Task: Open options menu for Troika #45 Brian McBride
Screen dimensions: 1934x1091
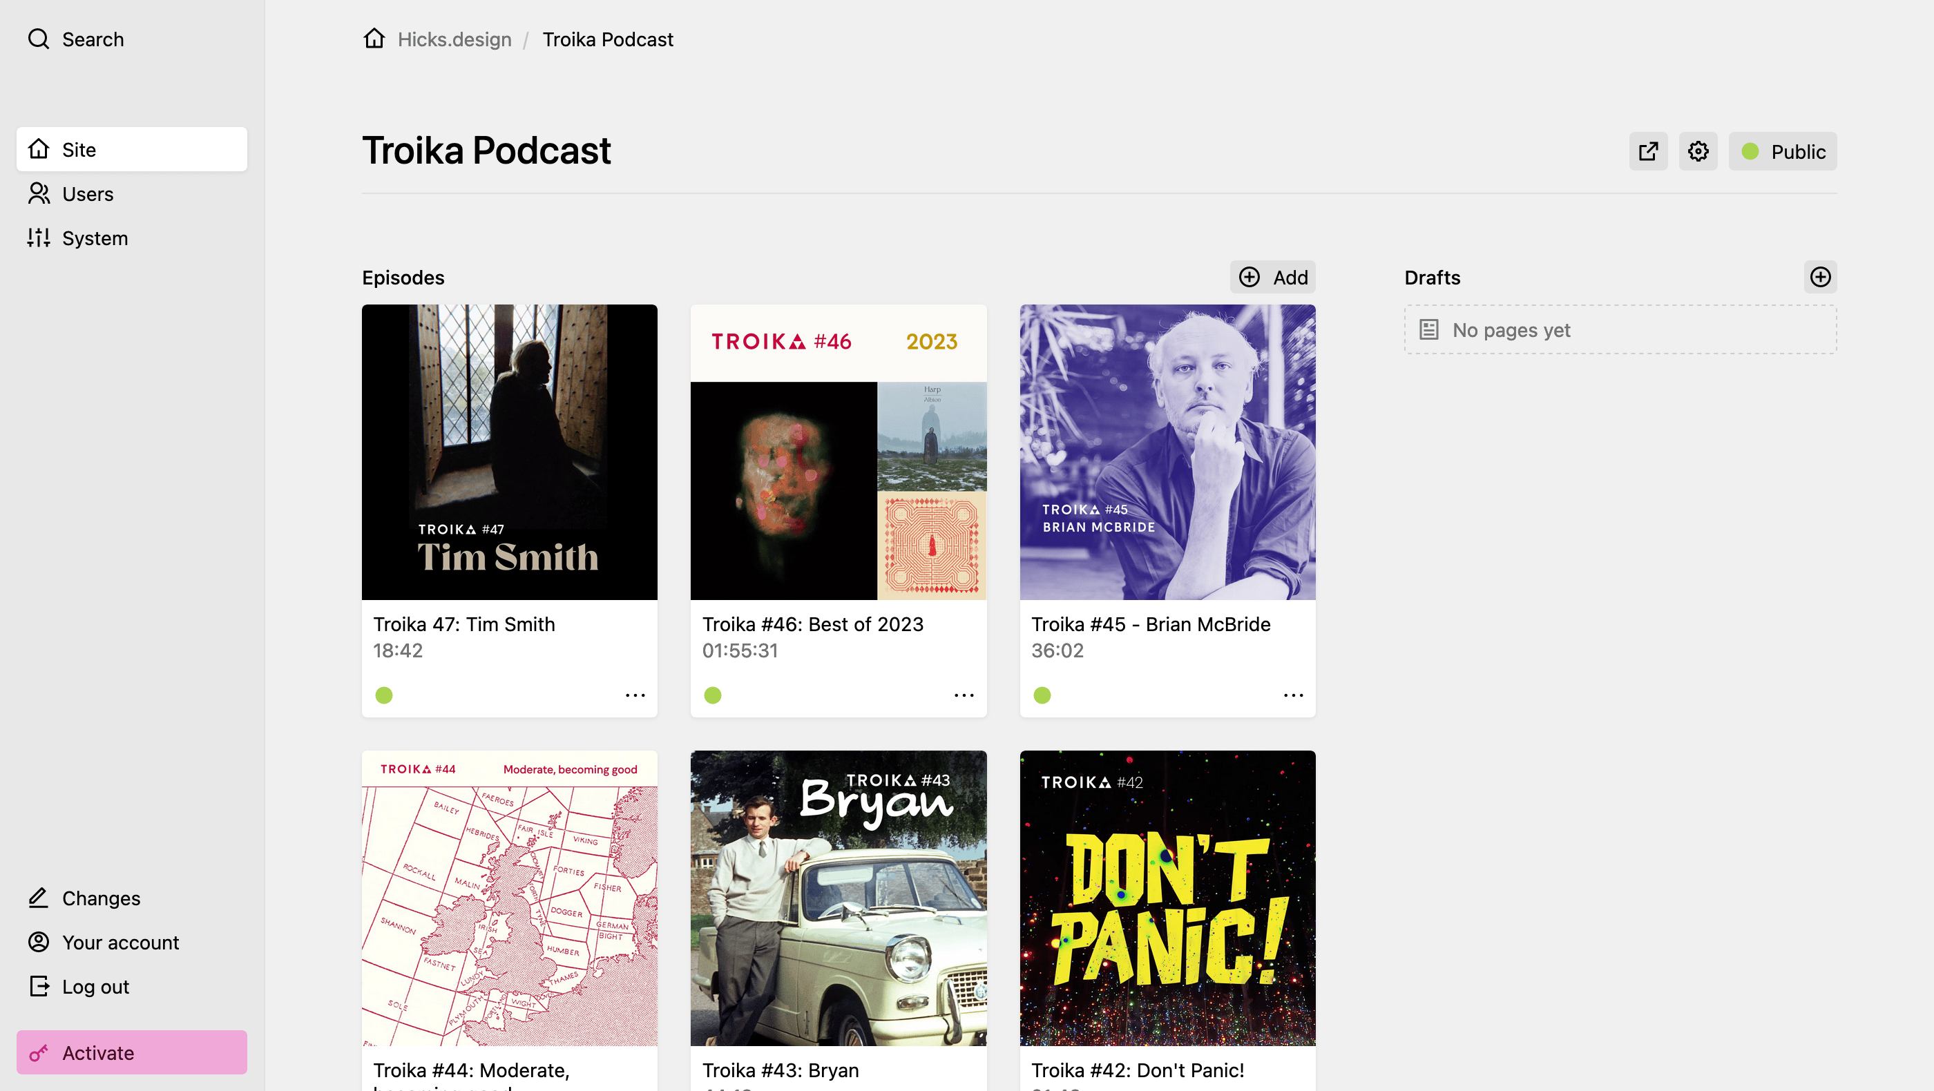Action: [x=1293, y=695]
